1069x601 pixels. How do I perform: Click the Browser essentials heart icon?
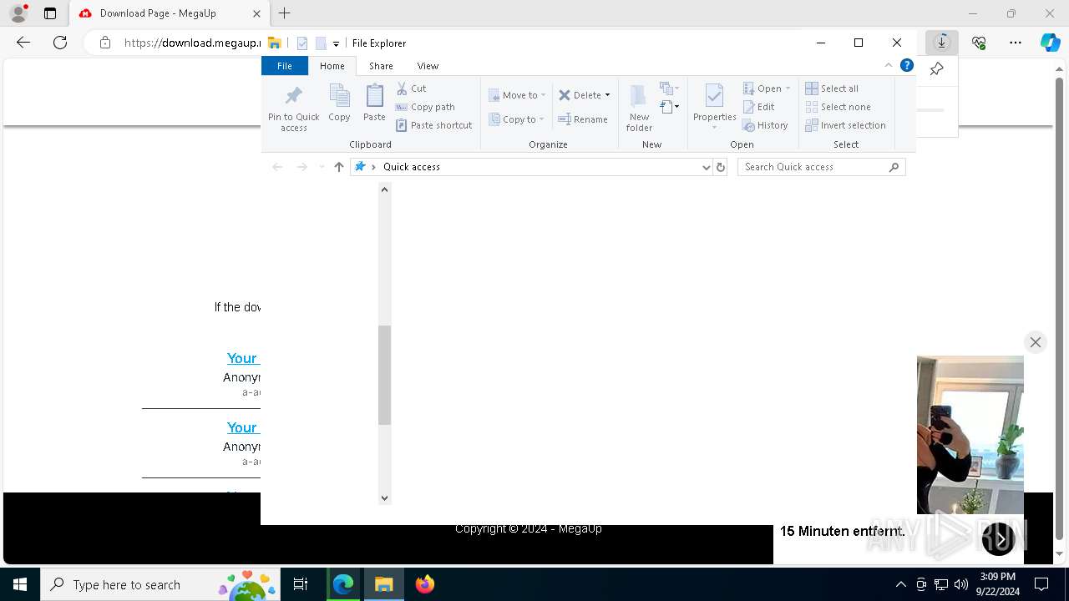point(979,43)
